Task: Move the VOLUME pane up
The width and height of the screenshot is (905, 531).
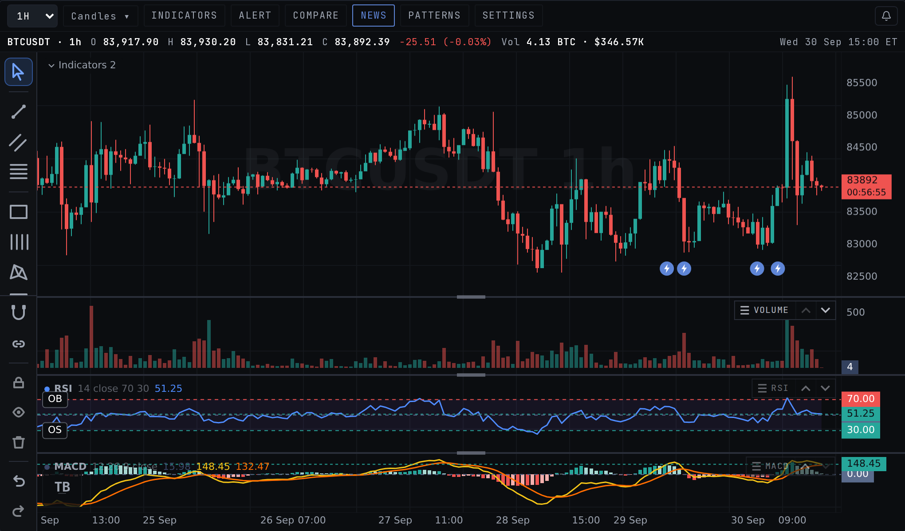Action: point(806,310)
